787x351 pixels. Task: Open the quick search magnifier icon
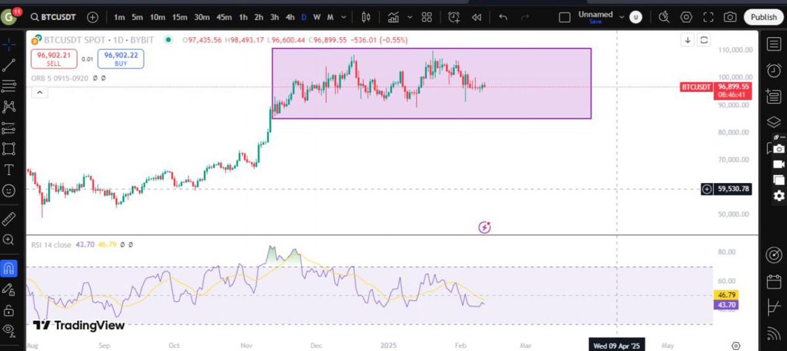tap(664, 17)
